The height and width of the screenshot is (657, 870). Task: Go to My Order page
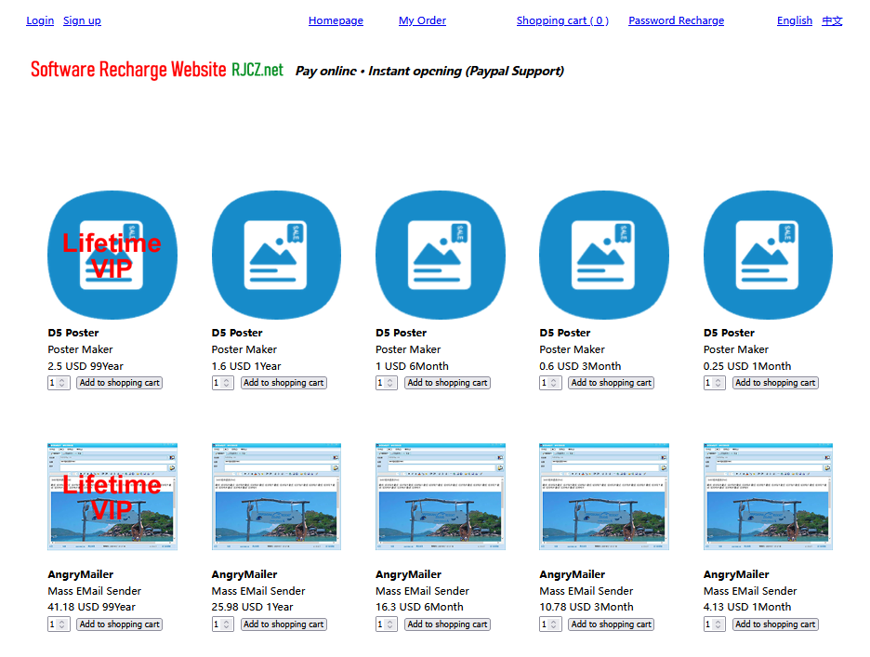pos(422,20)
